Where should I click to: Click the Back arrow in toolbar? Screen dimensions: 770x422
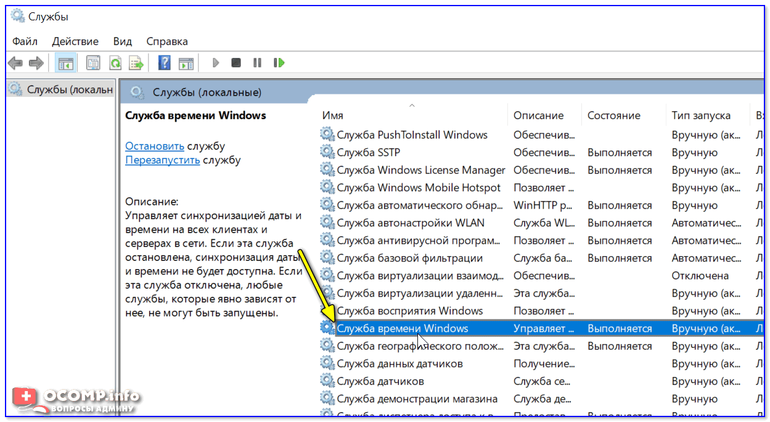point(15,63)
